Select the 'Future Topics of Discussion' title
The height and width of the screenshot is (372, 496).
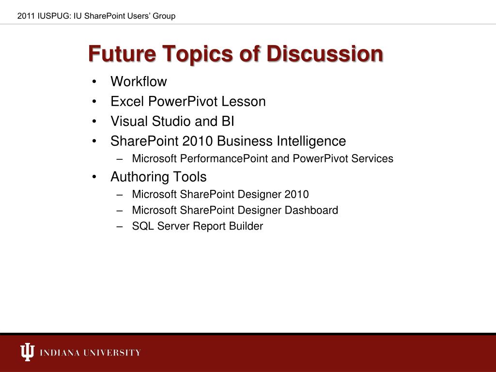(236, 53)
